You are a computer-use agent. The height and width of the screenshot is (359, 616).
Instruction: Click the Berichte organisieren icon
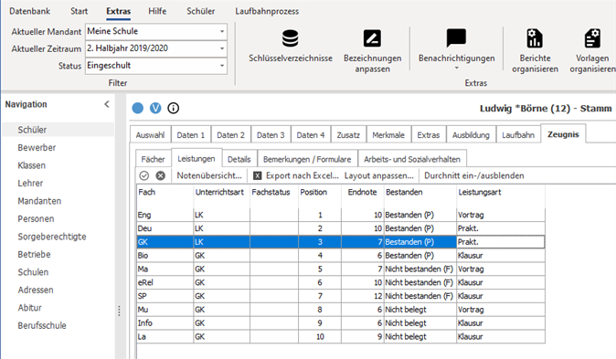[x=535, y=38]
